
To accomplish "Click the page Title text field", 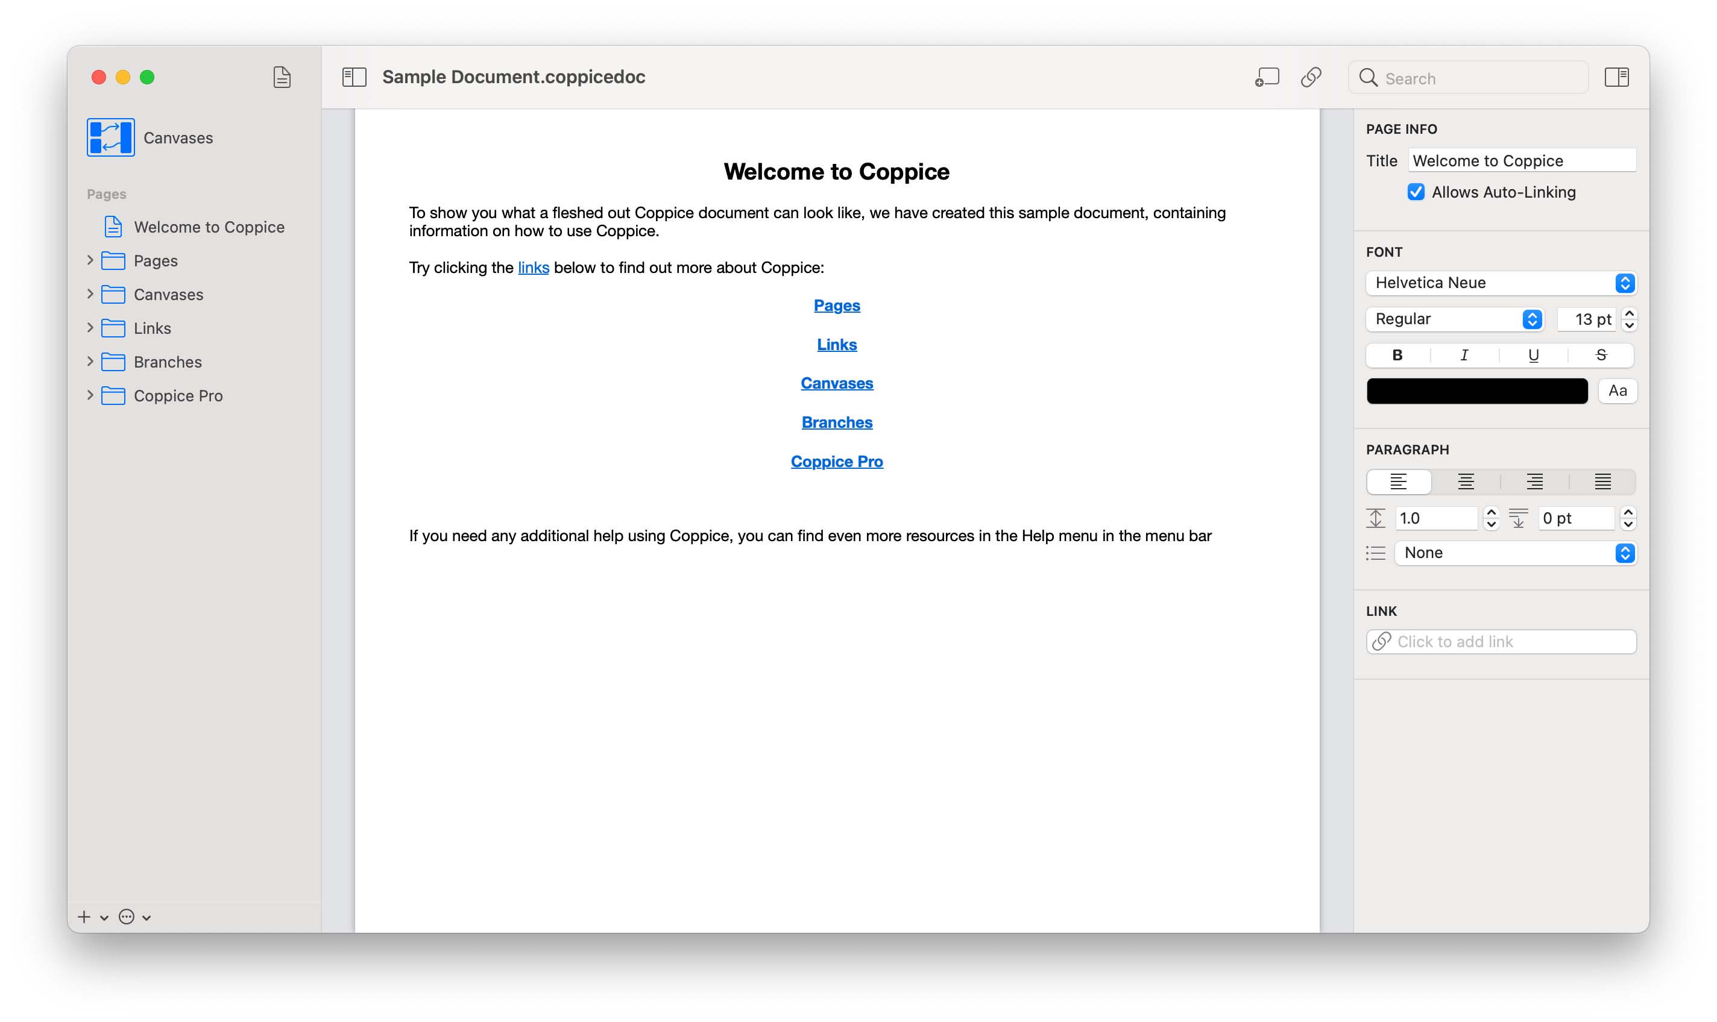I will (1522, 160).
